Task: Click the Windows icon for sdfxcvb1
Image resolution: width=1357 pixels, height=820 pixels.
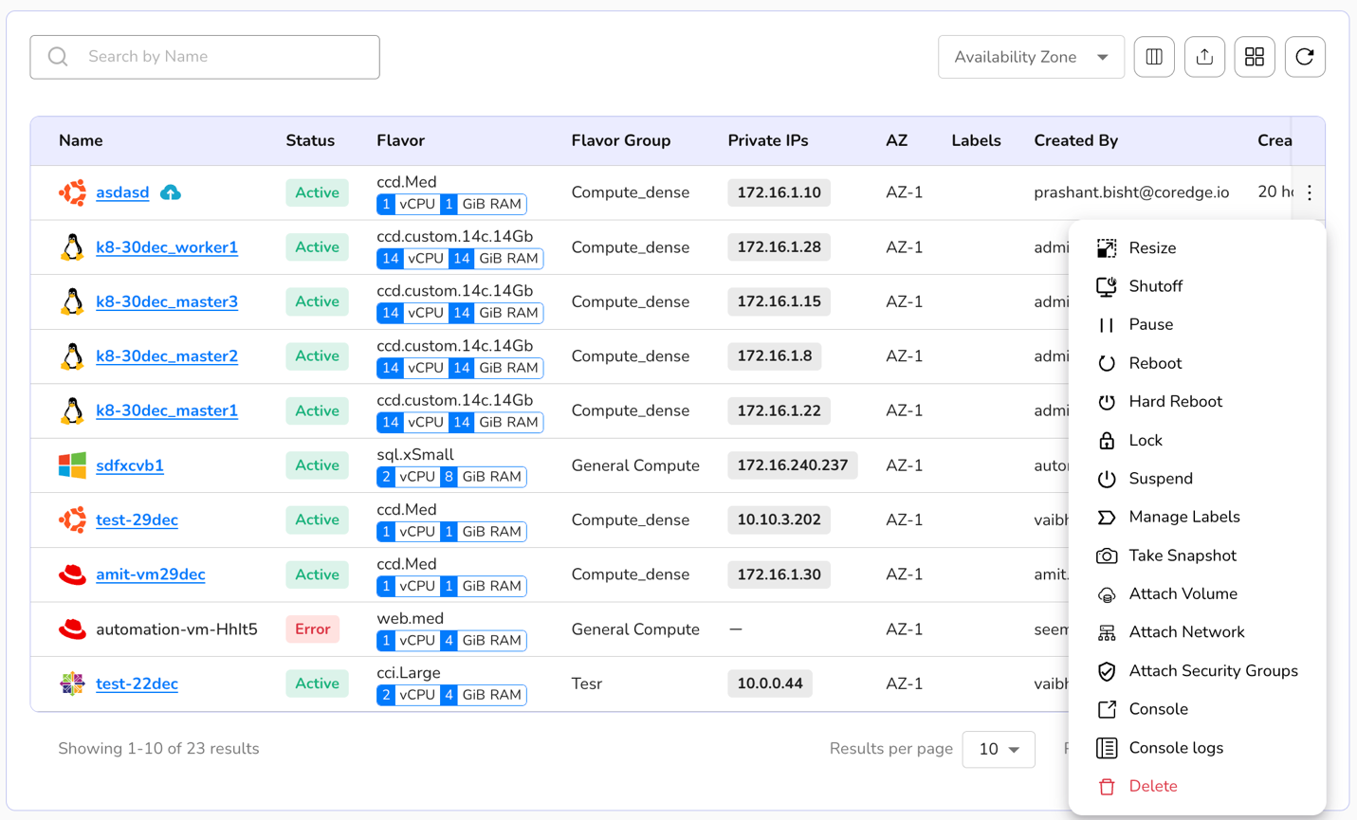Action: tap(72, 465)
